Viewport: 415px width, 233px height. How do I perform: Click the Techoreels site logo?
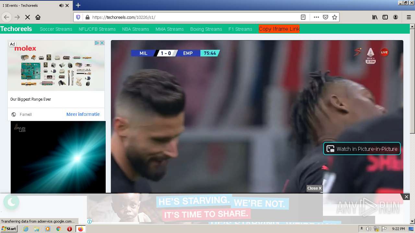pyautogui.click(x=16, y=29)
